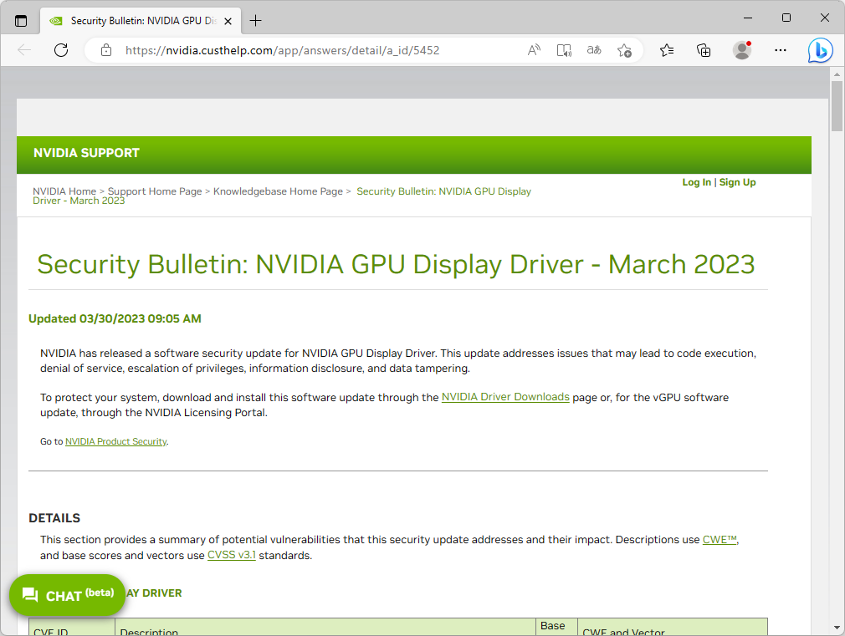Open a new browser tab

pyautogui.click(x=255, y=21)
